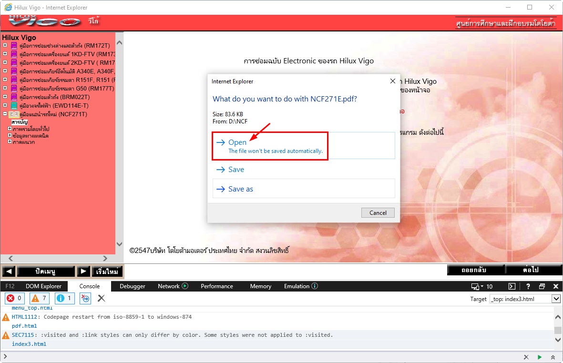Select the R151F manual book icon

coord(14,80)
